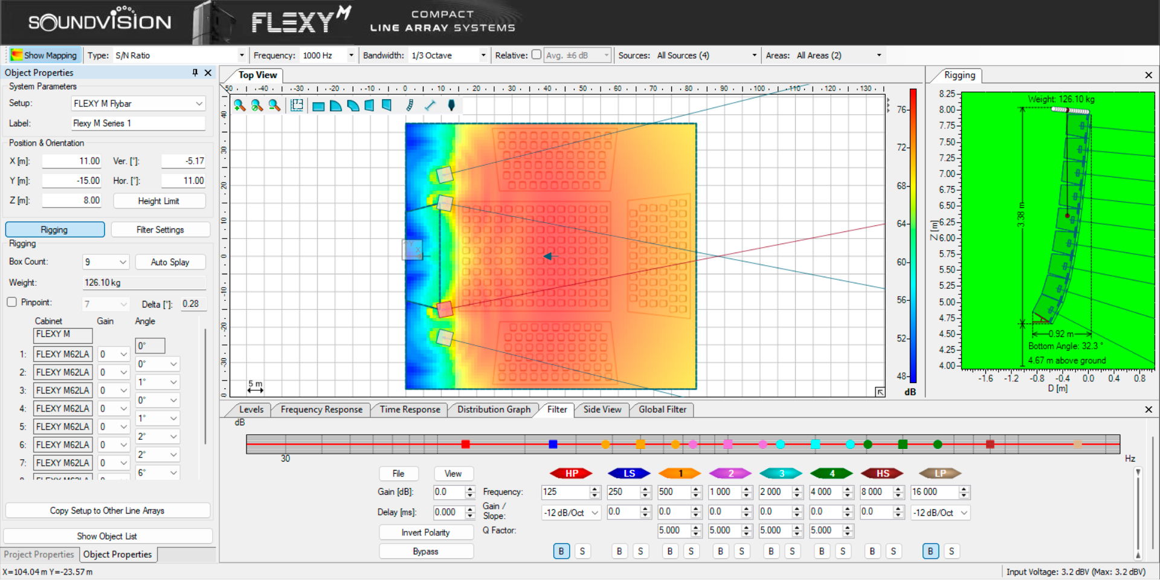The image size is (1160, 580).
Task: Open the Project Properties tab
Action: click(x=39, y=554)
